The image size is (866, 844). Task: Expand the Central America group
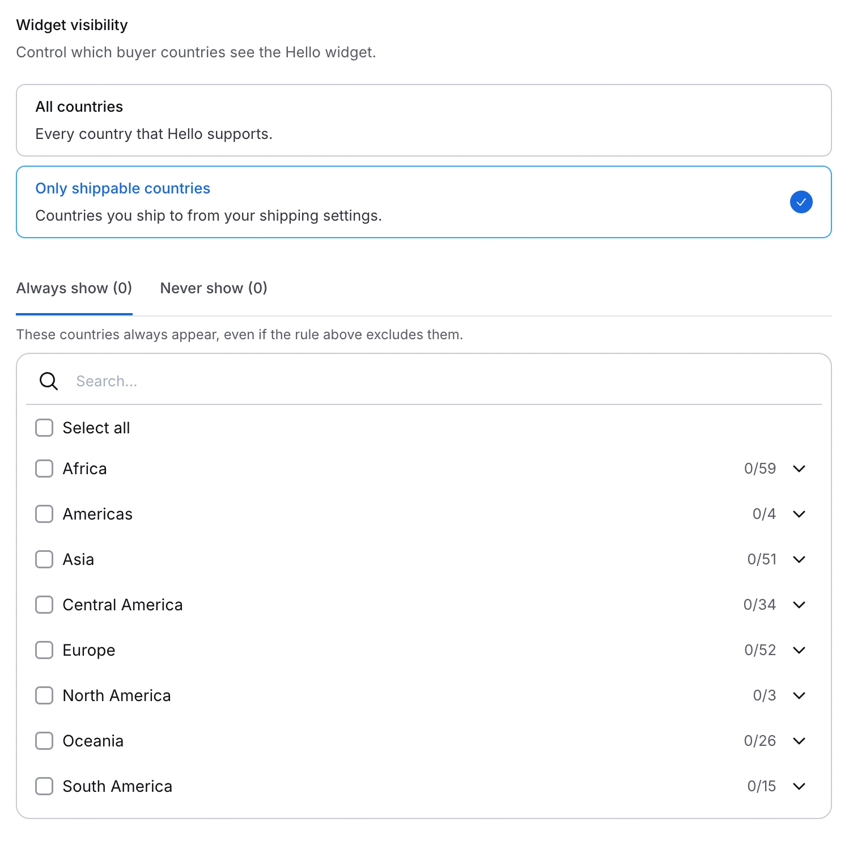pos(800,605)
